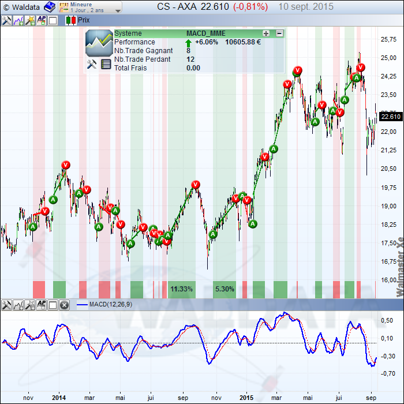
Task: Click the MACD(12,26,9) indicator label
Action: (111, 305)
